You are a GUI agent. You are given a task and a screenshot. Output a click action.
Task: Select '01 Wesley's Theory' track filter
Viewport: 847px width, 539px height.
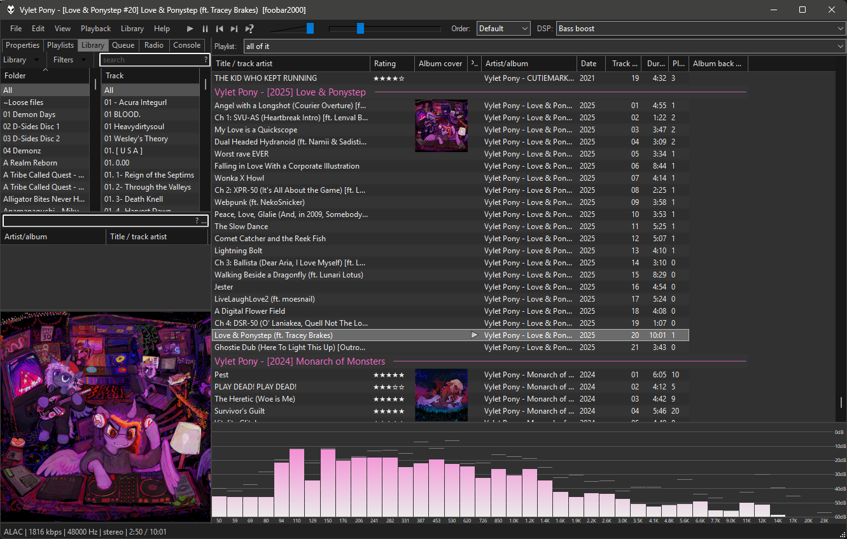151,139
